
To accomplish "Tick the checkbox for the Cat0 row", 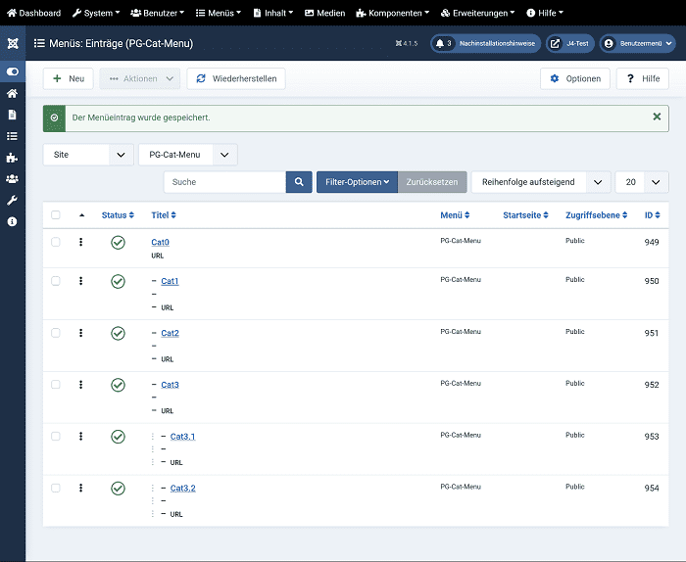I will (x=56, y=242).
